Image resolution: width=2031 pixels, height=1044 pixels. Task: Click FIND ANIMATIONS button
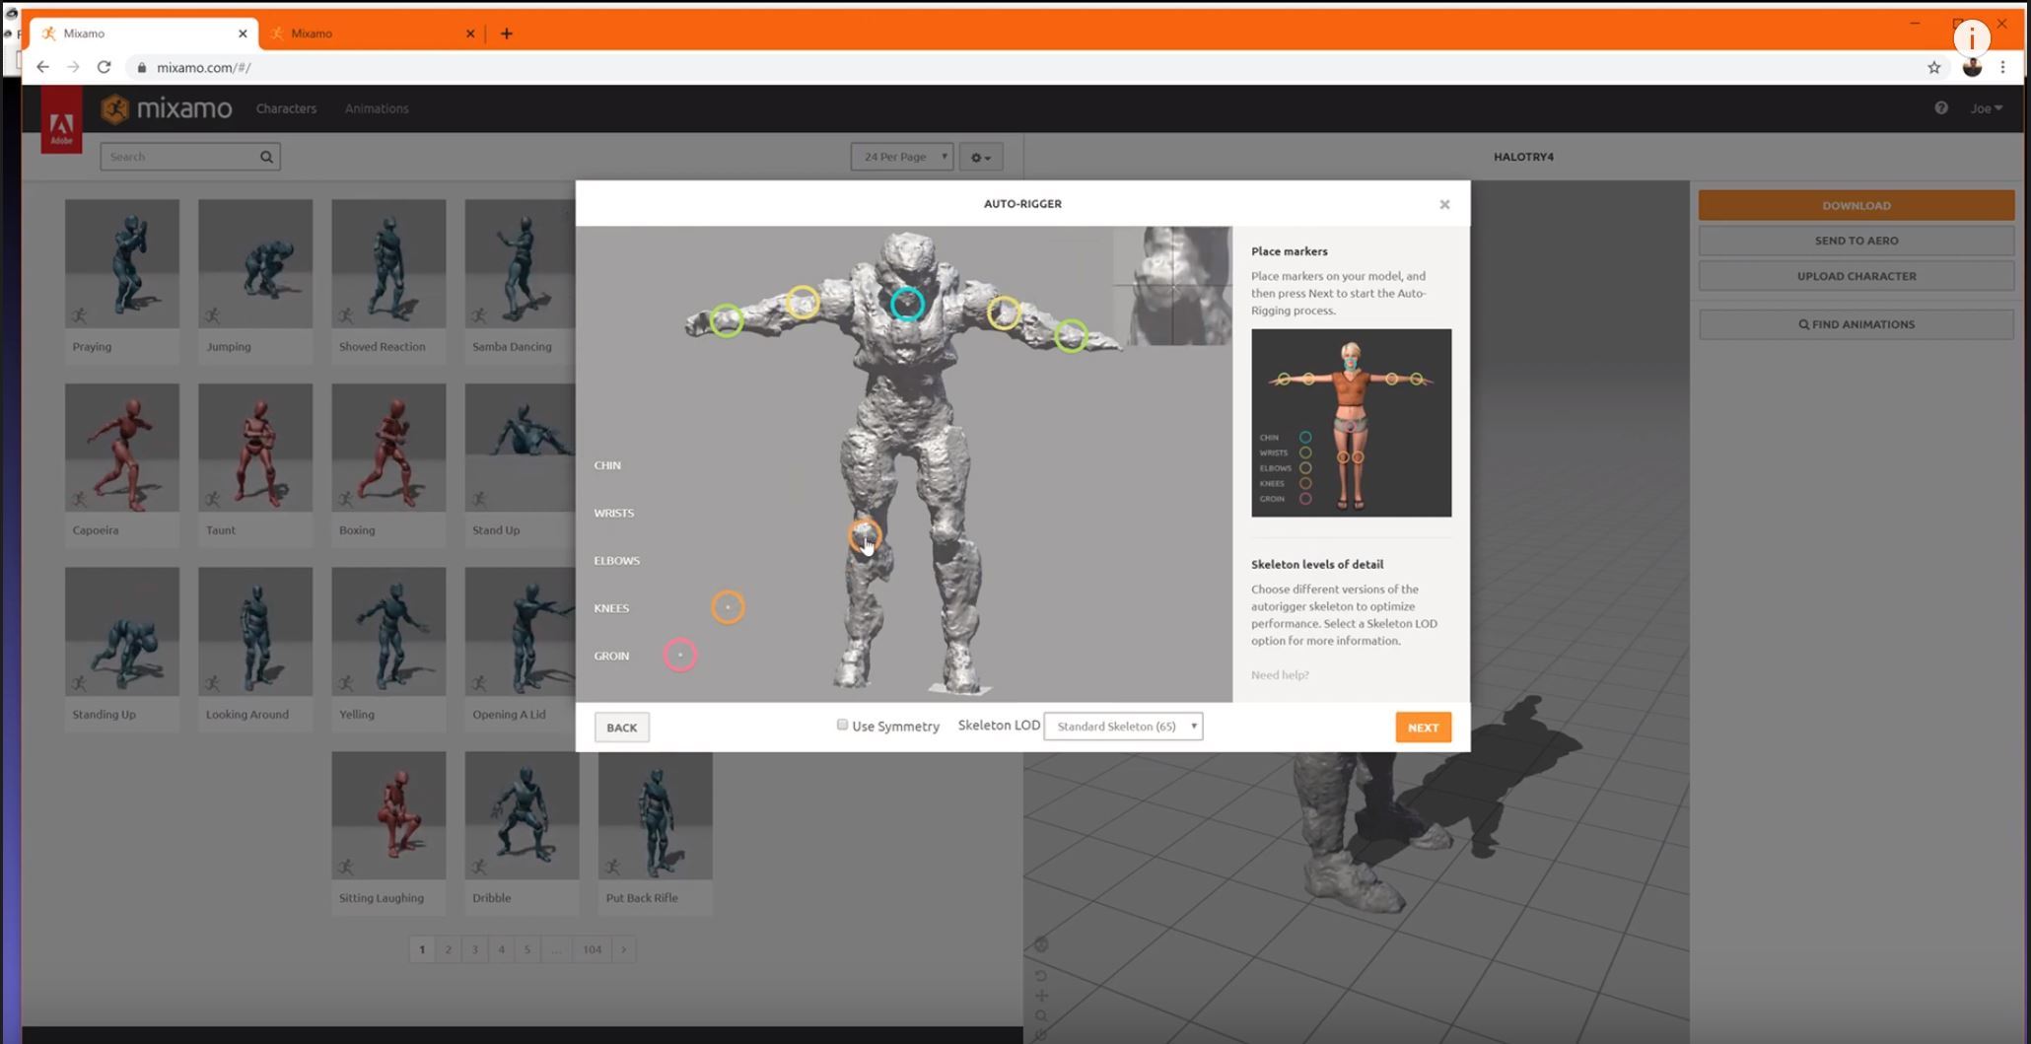[1856, 324]
